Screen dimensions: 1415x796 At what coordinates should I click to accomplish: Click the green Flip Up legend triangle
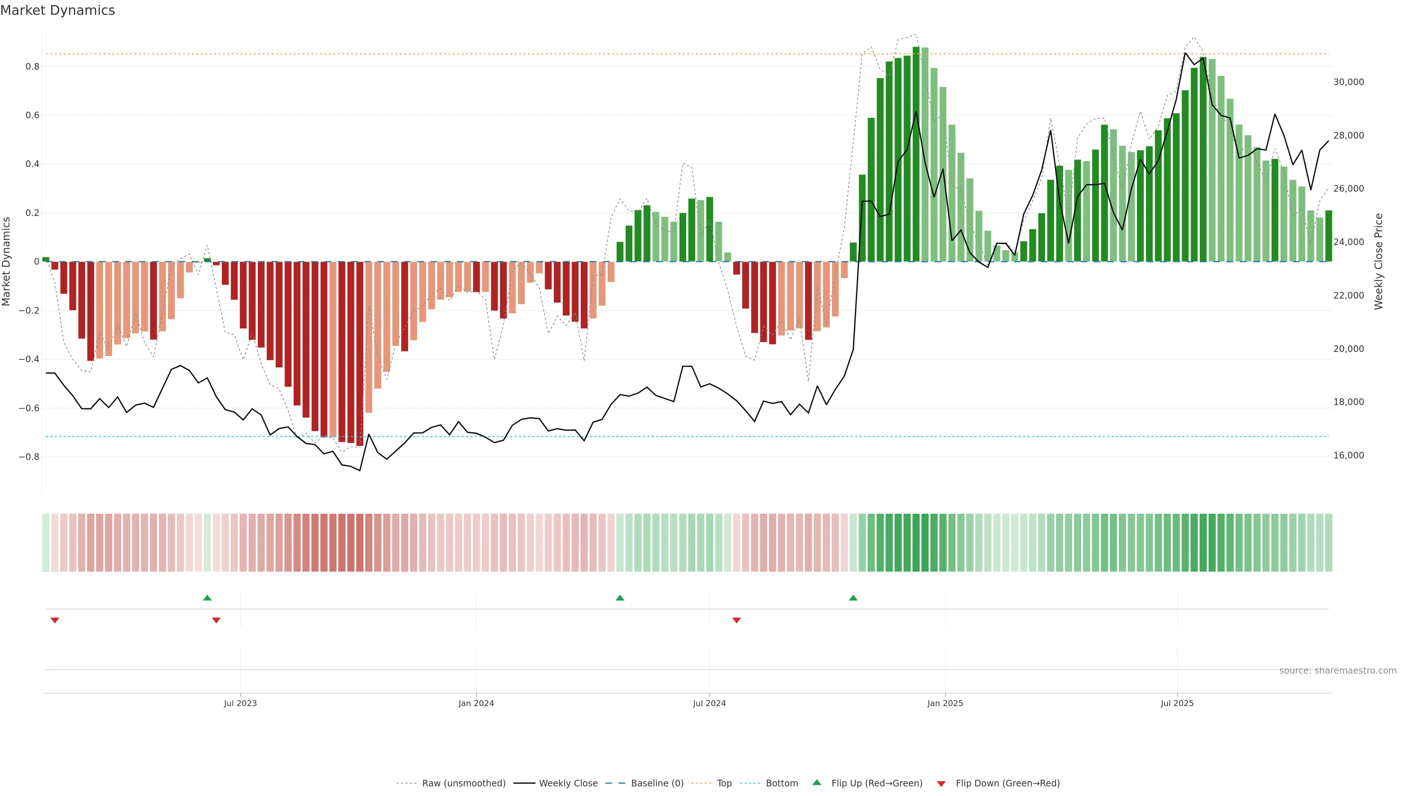pyautogui.click(x=817, y=782)
